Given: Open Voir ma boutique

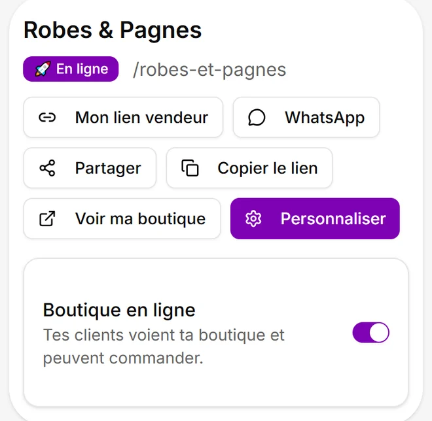Looking at the screenshot, I should click(x=122, y=219).
